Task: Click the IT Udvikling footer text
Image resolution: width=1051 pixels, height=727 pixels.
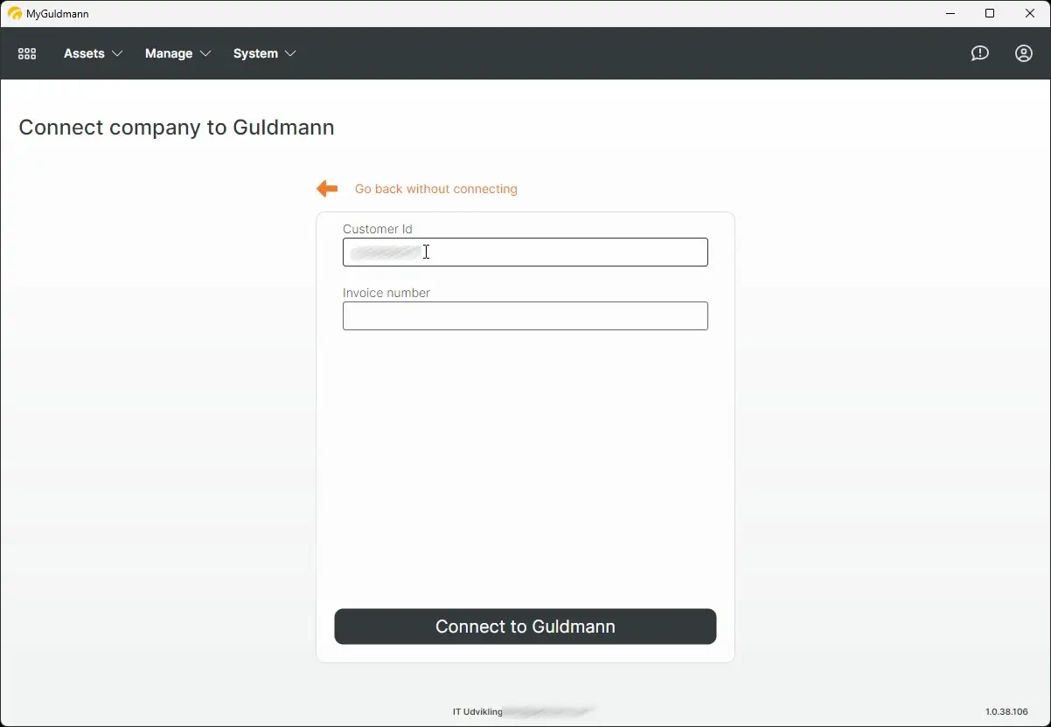Action: pos(477,711)
